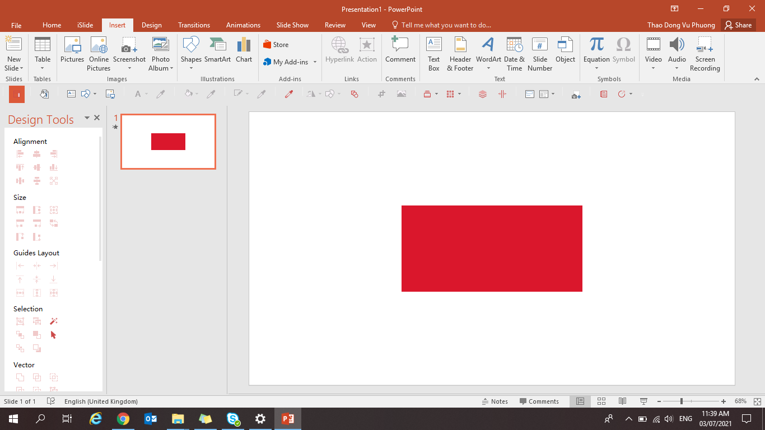The width and height of the screenshot is (765, 430).
Task: Switch to Slide Sorter view
Action: 601,401
